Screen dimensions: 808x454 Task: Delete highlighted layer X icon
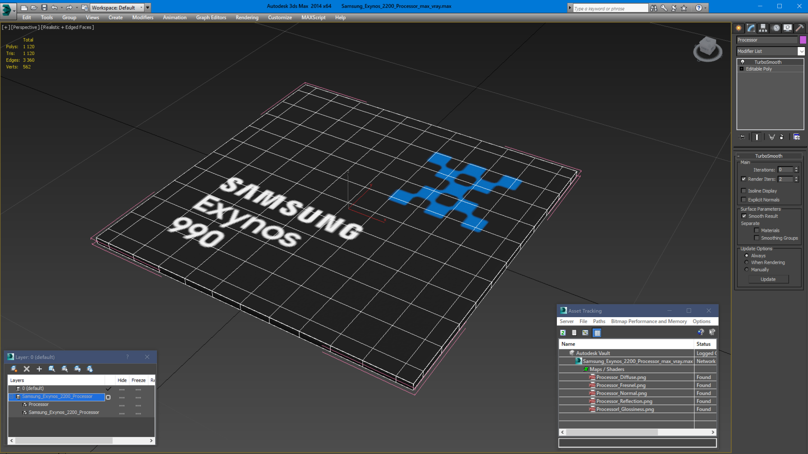coord(27,369)
